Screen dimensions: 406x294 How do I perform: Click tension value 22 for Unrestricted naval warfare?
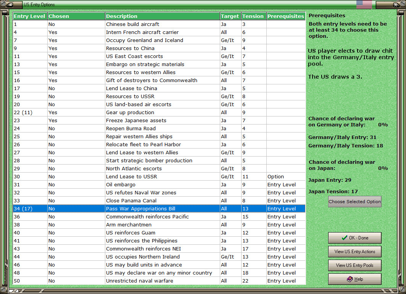point(254,281)
